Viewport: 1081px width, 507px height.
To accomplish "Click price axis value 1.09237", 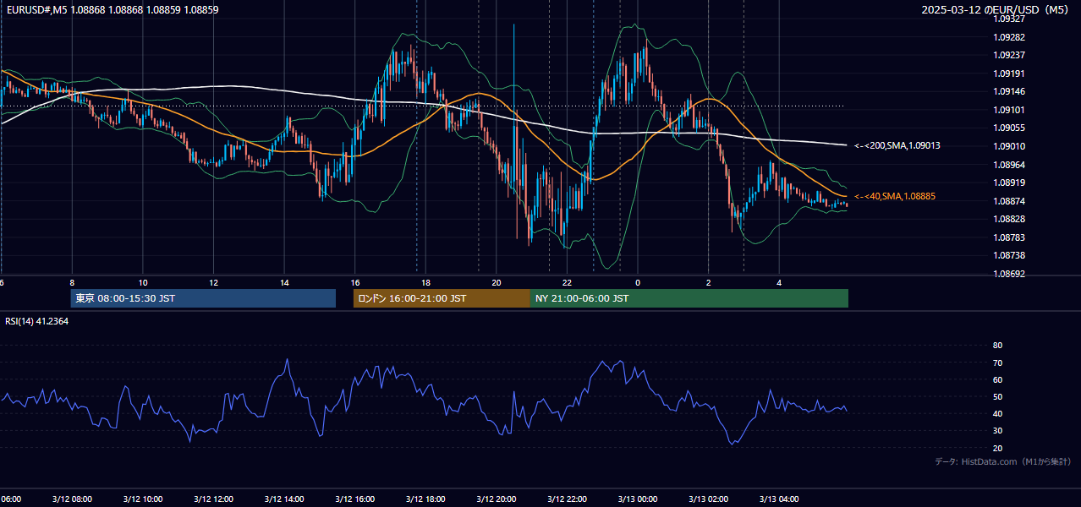I will (1008, 55).
